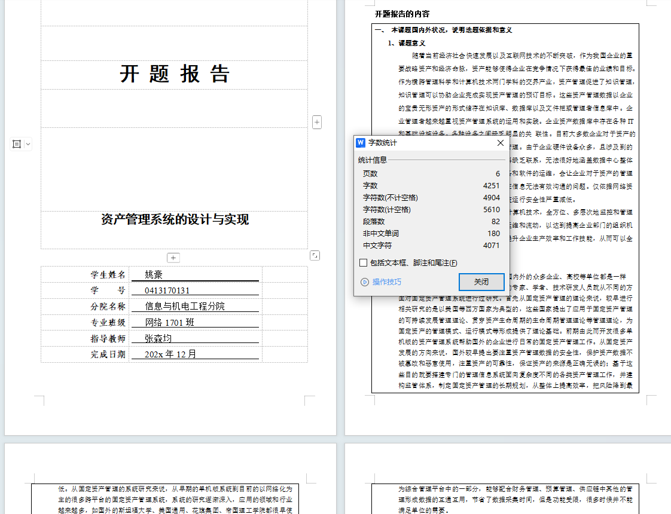Click the corner resize handle beside the info table

coord(315,255)
